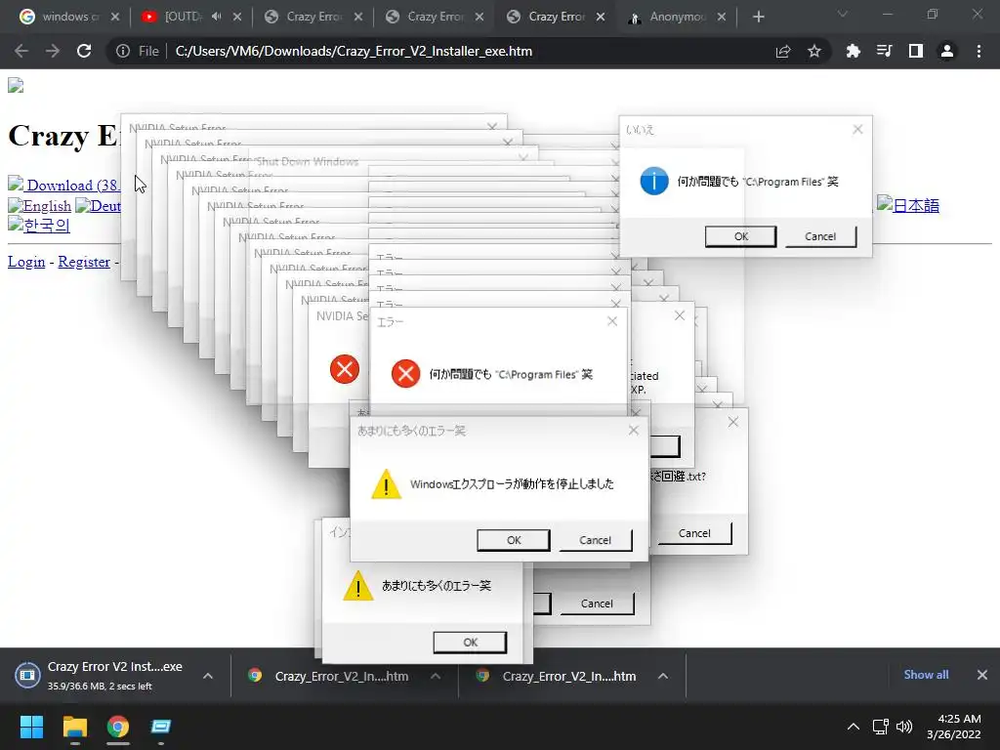Click Cancel behind the bottom warning dialog

(597, 604)
